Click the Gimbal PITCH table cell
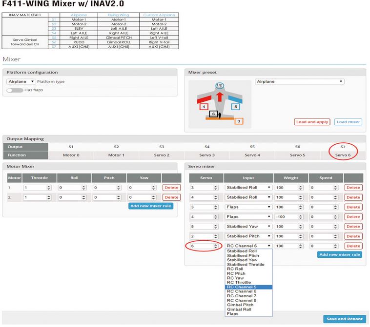This screenshot has width=370, height=327. point(119,38)
